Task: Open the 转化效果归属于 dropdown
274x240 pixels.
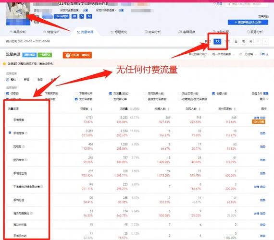Action: tap(224, 54)
